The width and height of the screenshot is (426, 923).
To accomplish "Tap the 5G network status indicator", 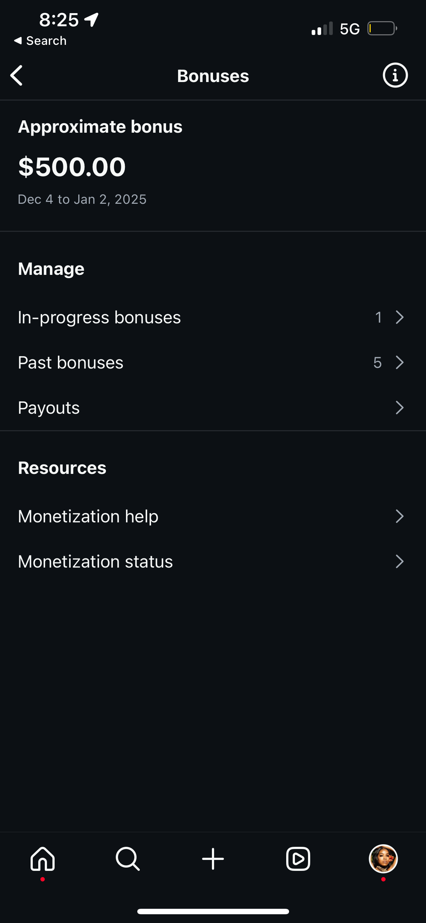I will pyautogui.click(x=350, y=29).
